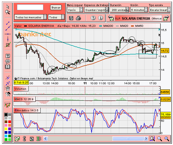Select the pink color swatch
The image size is (173, 145).
pos(6,125)
